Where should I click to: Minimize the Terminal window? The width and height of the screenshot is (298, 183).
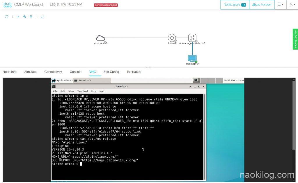pyautogui.click(x=195, y=87)
